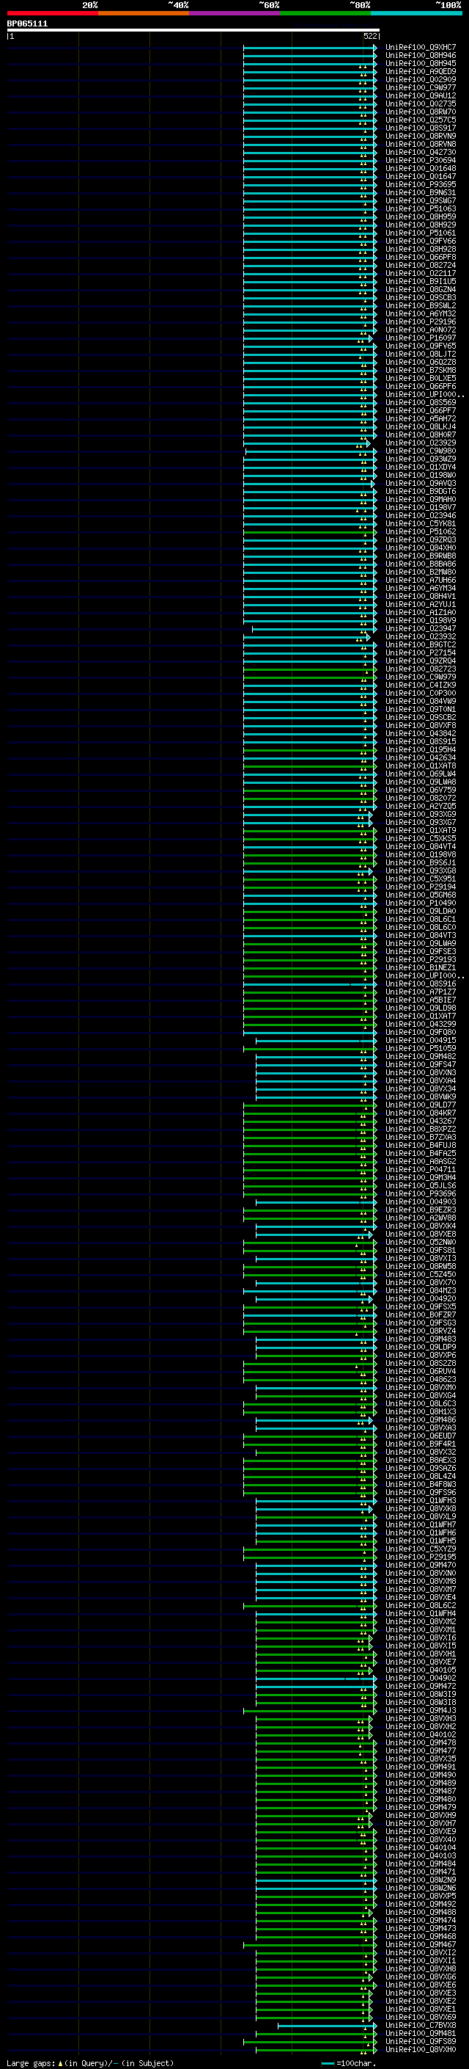Select the UniRef100_A6YM32 label
469x2069 pixels.
click(420, 314)
